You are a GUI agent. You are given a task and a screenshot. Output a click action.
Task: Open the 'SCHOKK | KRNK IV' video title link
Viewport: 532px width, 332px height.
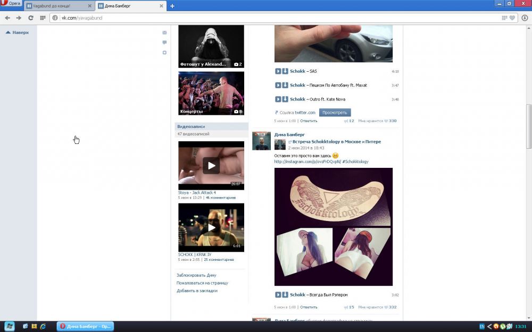click(195, 254)
